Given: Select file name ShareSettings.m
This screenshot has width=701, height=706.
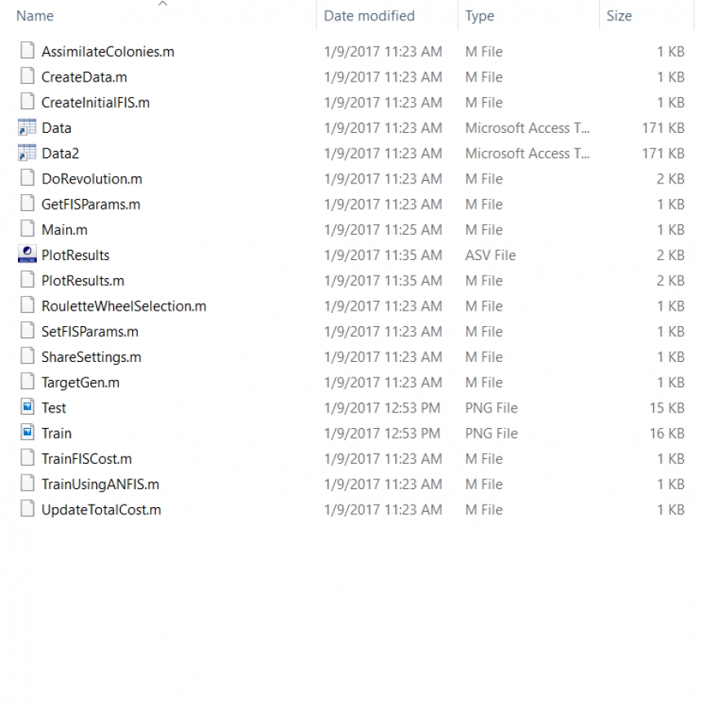Looking at the screenshot, I should (91, 357).
